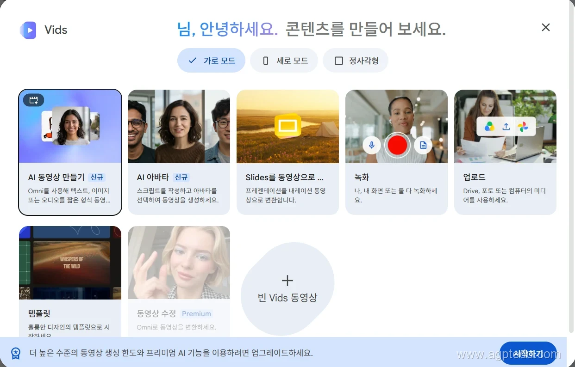Click 신규 badge on AI 동영상 만들기

97,177
